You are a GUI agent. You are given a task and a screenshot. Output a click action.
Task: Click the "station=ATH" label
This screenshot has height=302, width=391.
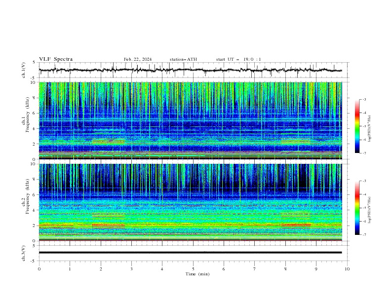tap(183, 59)
